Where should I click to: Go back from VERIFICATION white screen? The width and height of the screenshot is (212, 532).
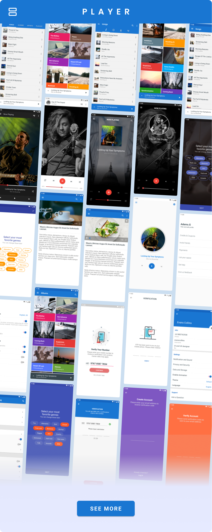tap(131, 298)
